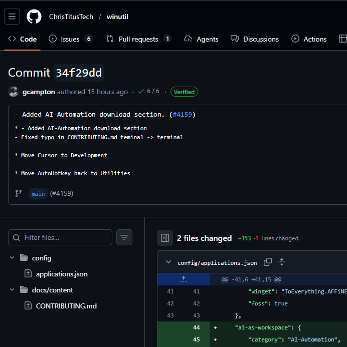The image size is (347, 347).
Task: Click the main branch label
Action: [x=38, y=193]
